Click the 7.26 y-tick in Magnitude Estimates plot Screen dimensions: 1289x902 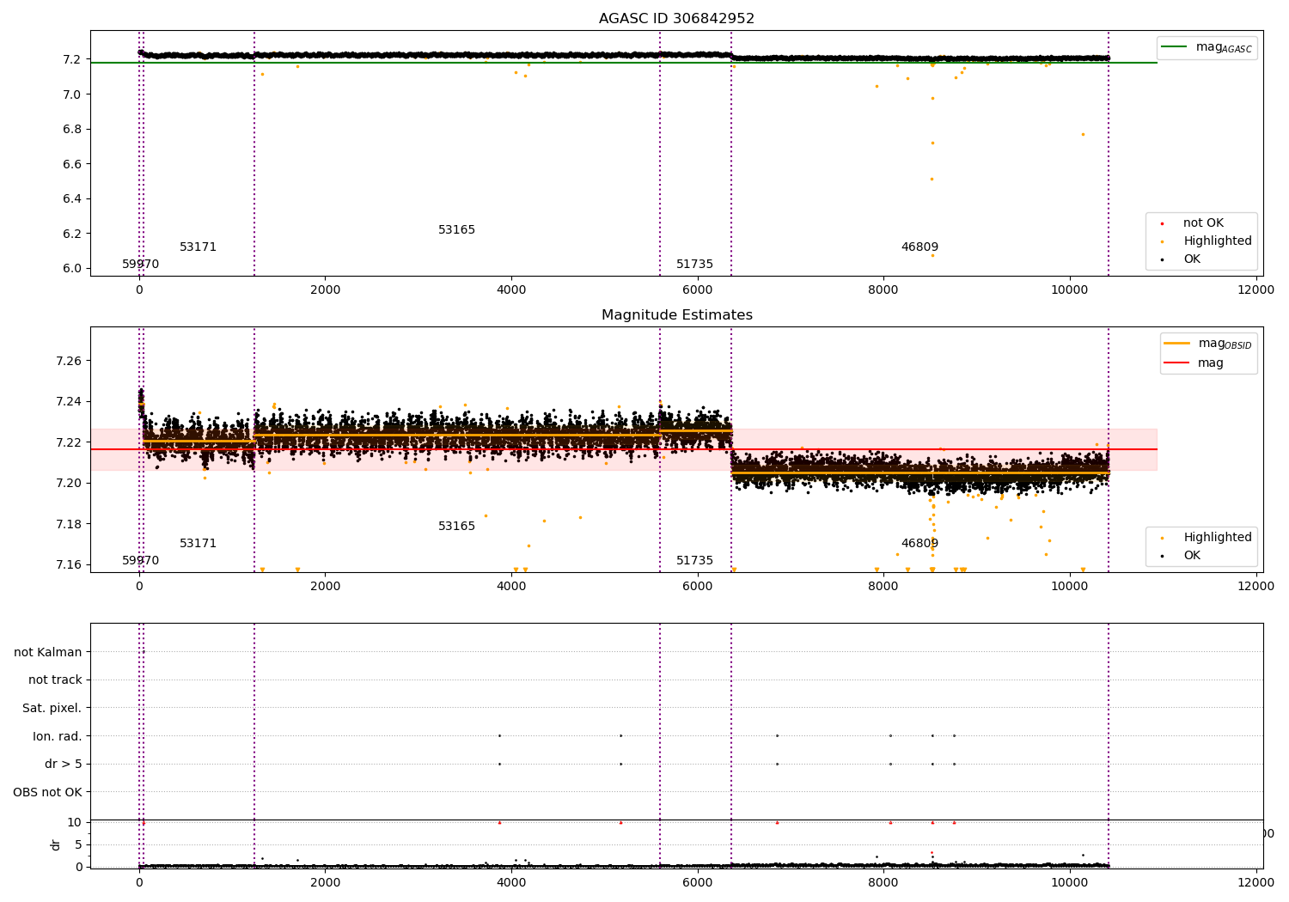68,361
